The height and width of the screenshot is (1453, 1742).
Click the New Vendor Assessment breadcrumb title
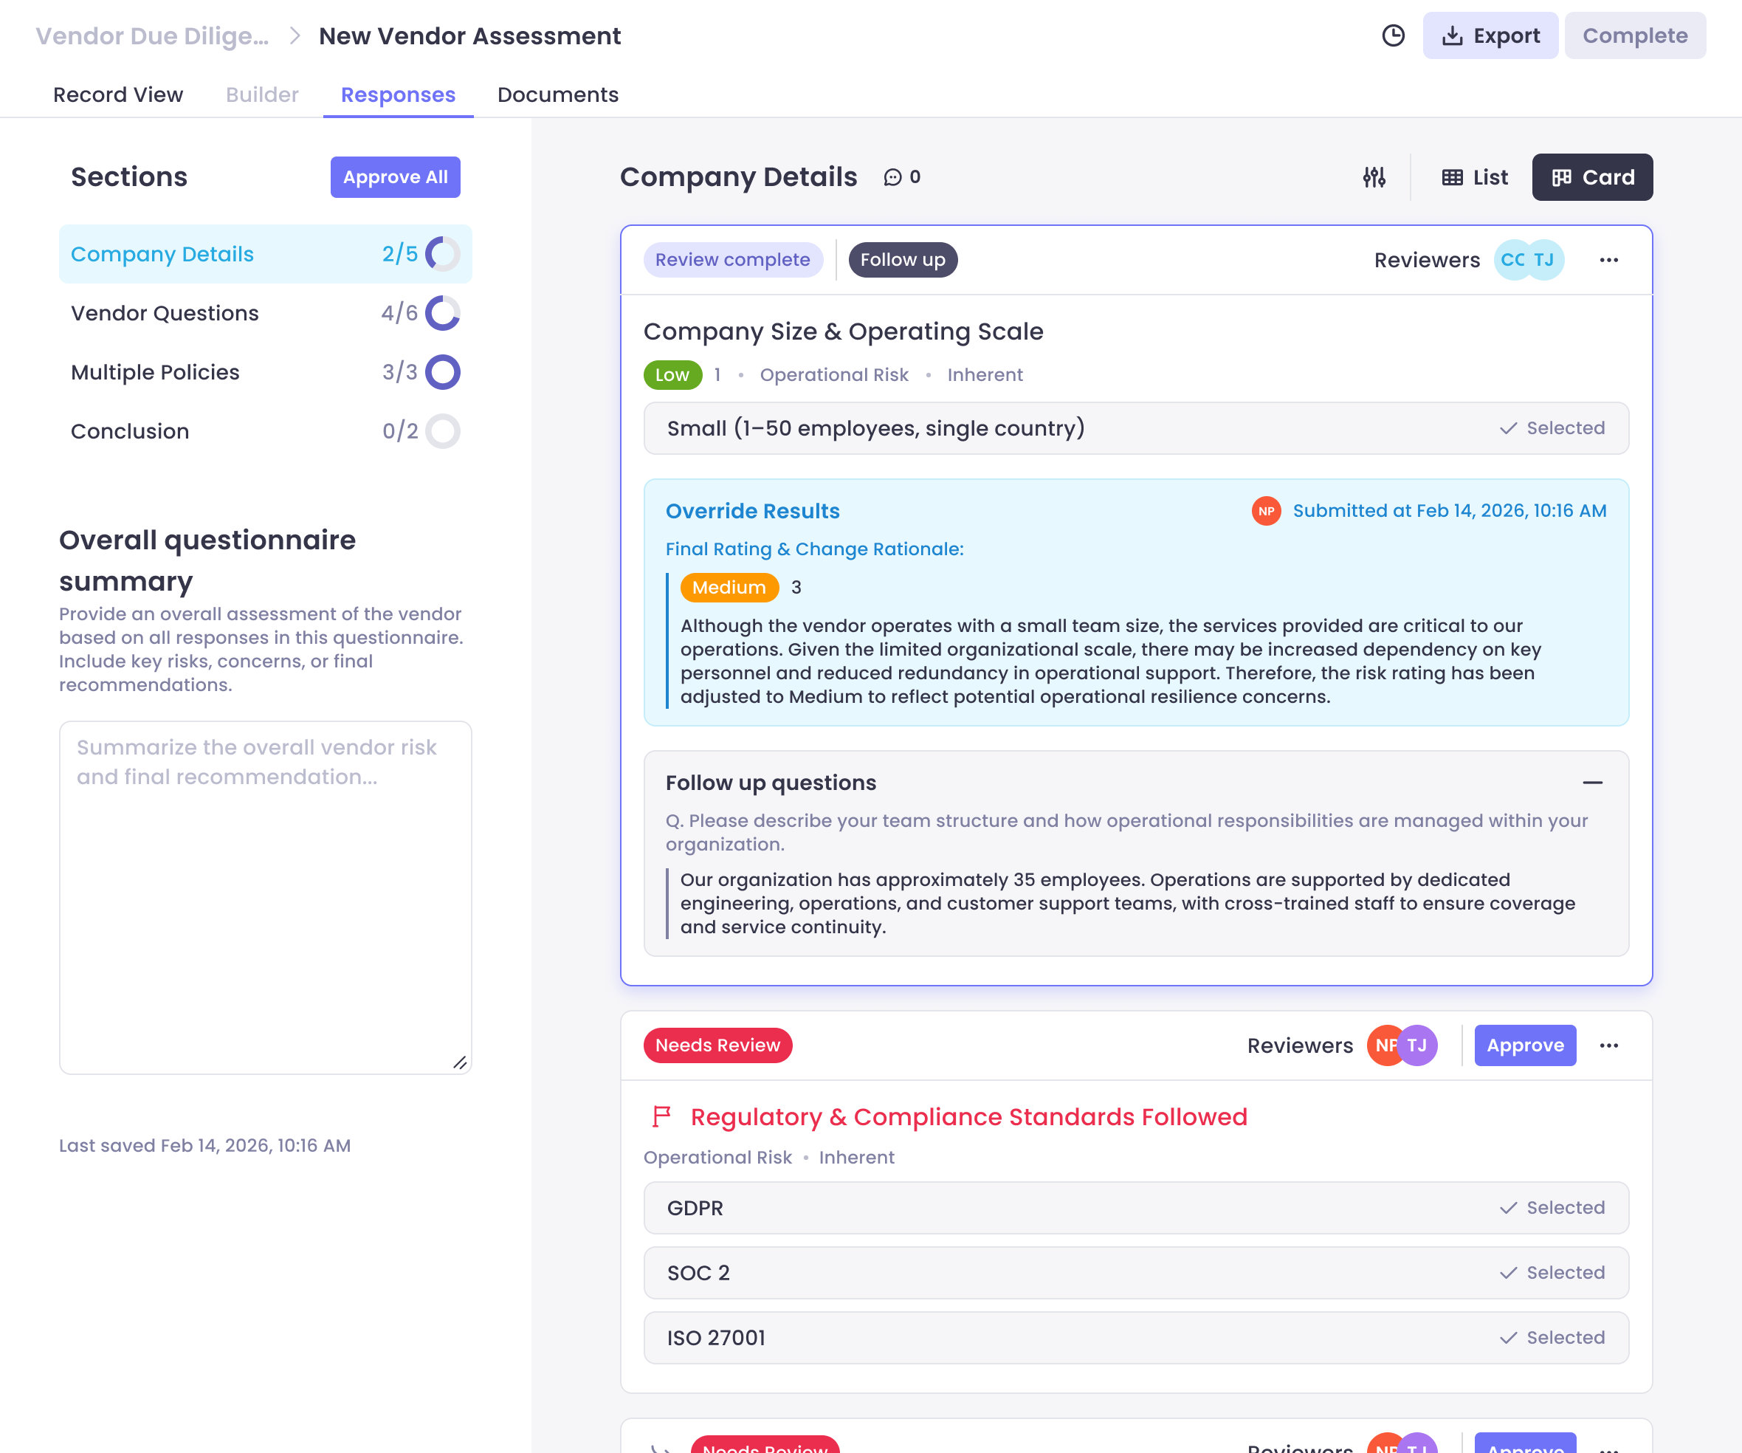[x=469, y=35]
